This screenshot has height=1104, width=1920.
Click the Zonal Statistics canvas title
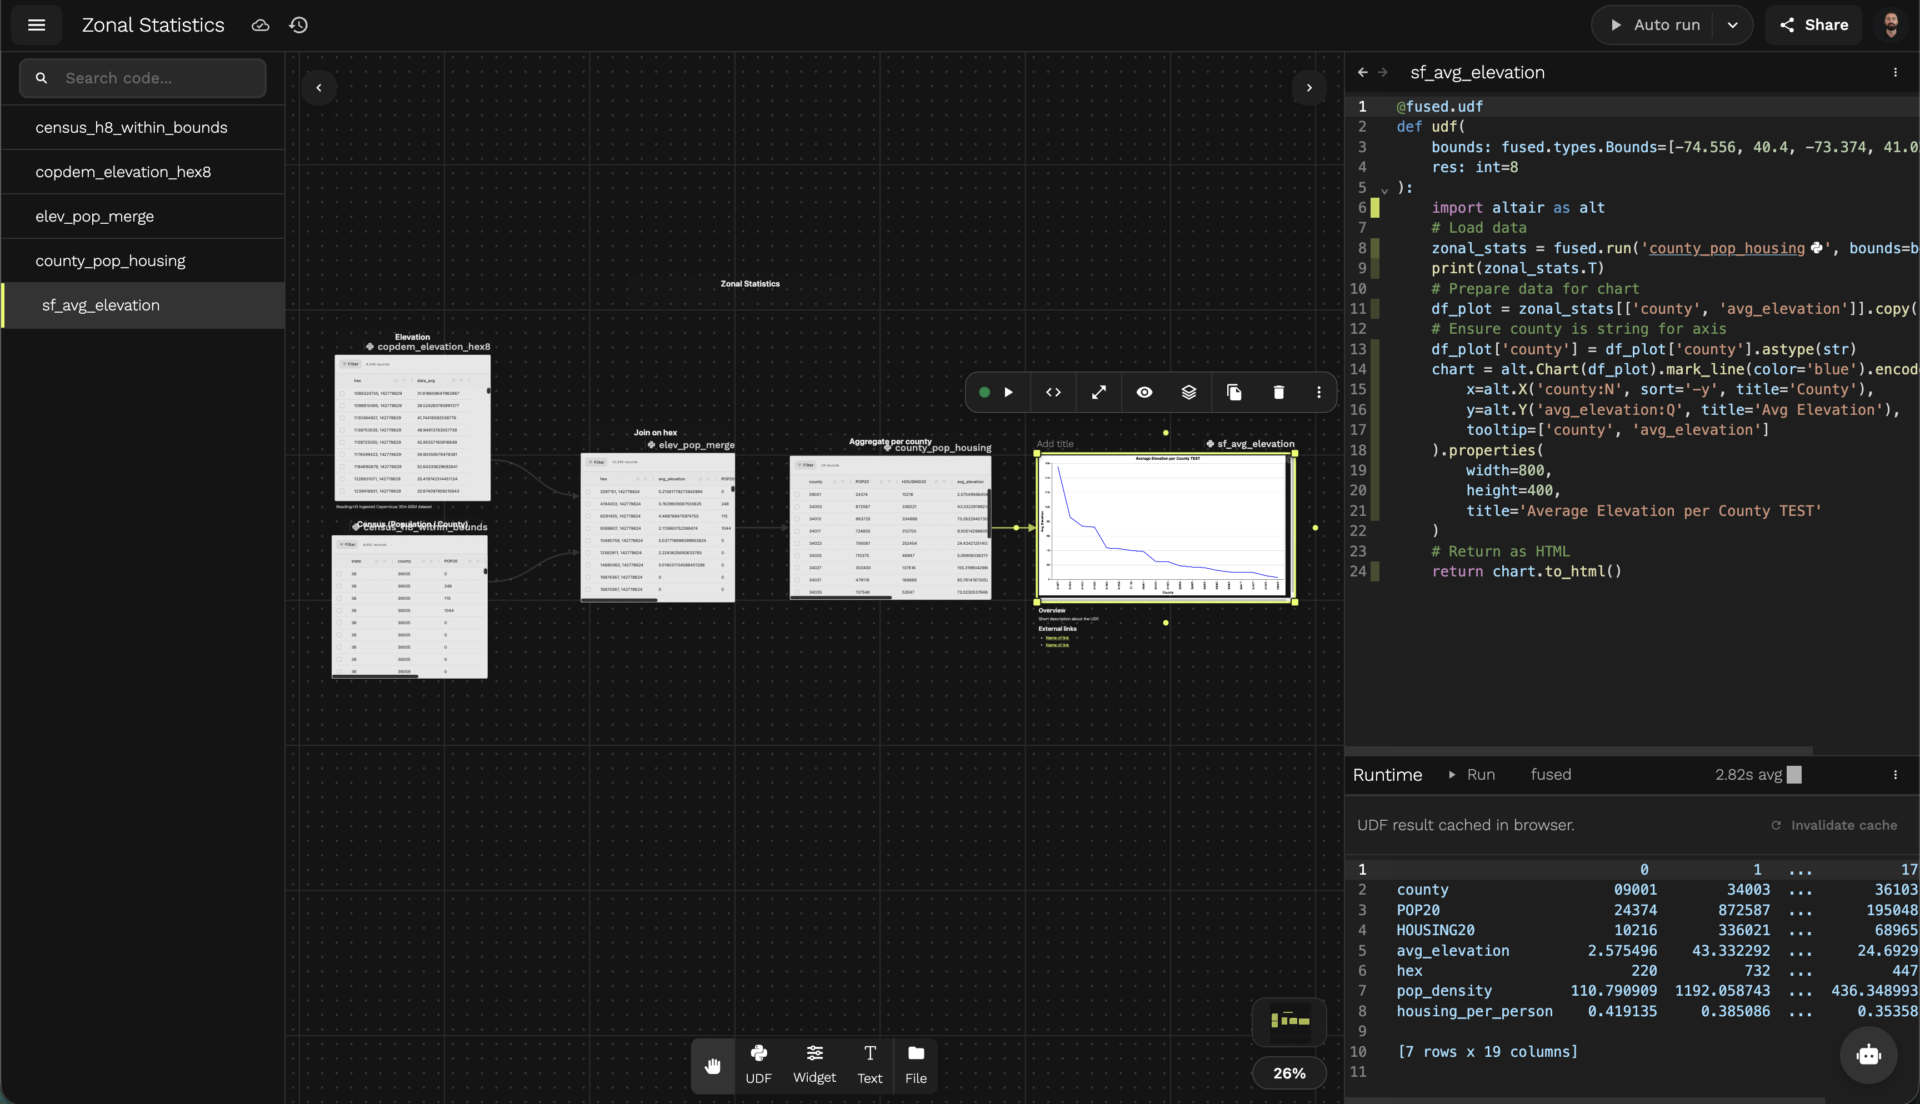click(750, 284)
